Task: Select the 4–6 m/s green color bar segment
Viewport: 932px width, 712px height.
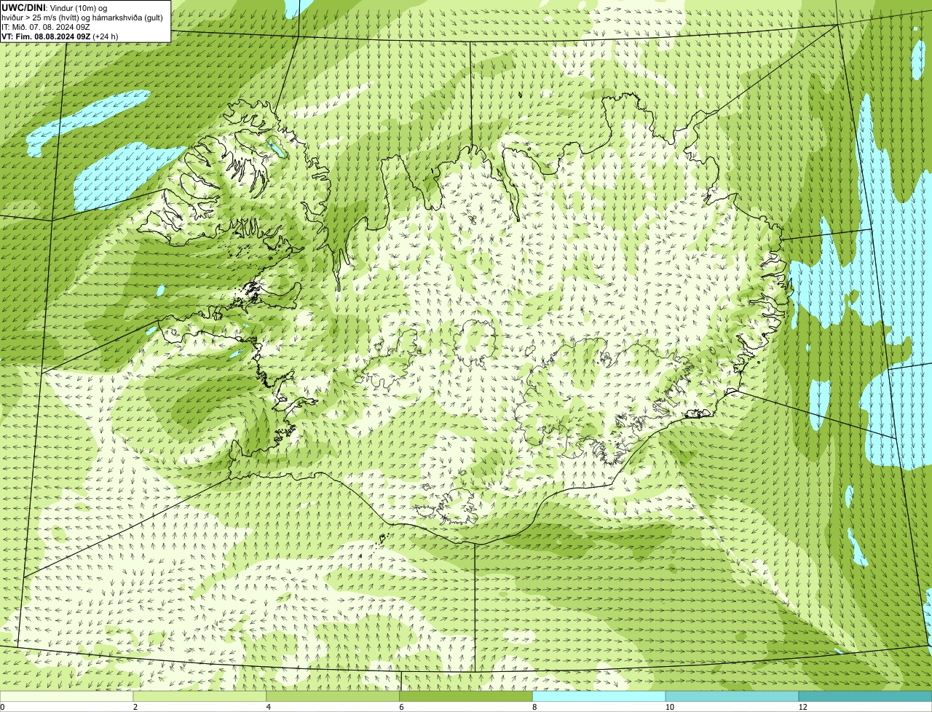Action: [x=333, y=697]
